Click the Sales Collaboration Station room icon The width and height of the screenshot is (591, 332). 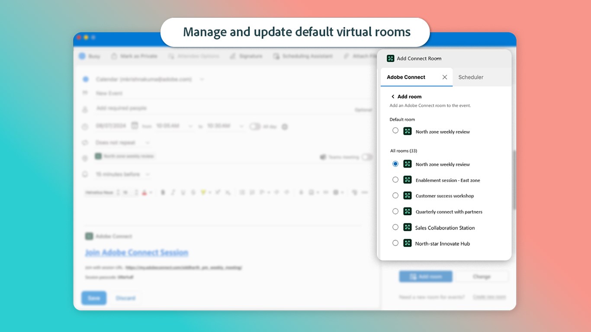pyautogui.click(x=407, y=227)
